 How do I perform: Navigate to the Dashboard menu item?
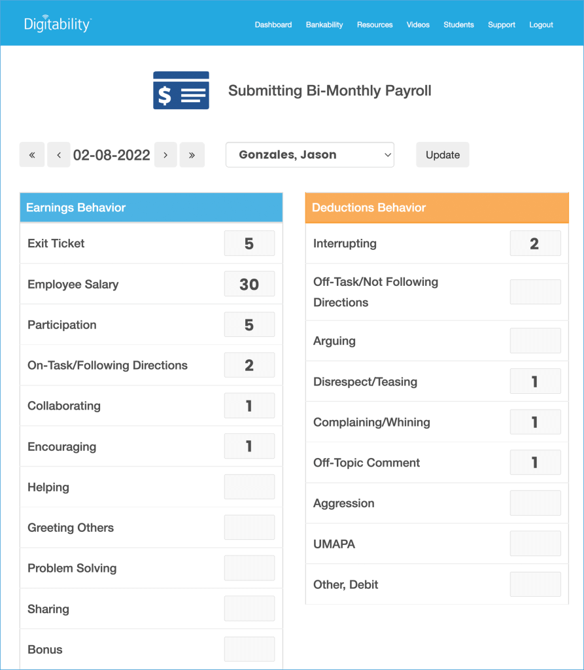coord(273,25)
